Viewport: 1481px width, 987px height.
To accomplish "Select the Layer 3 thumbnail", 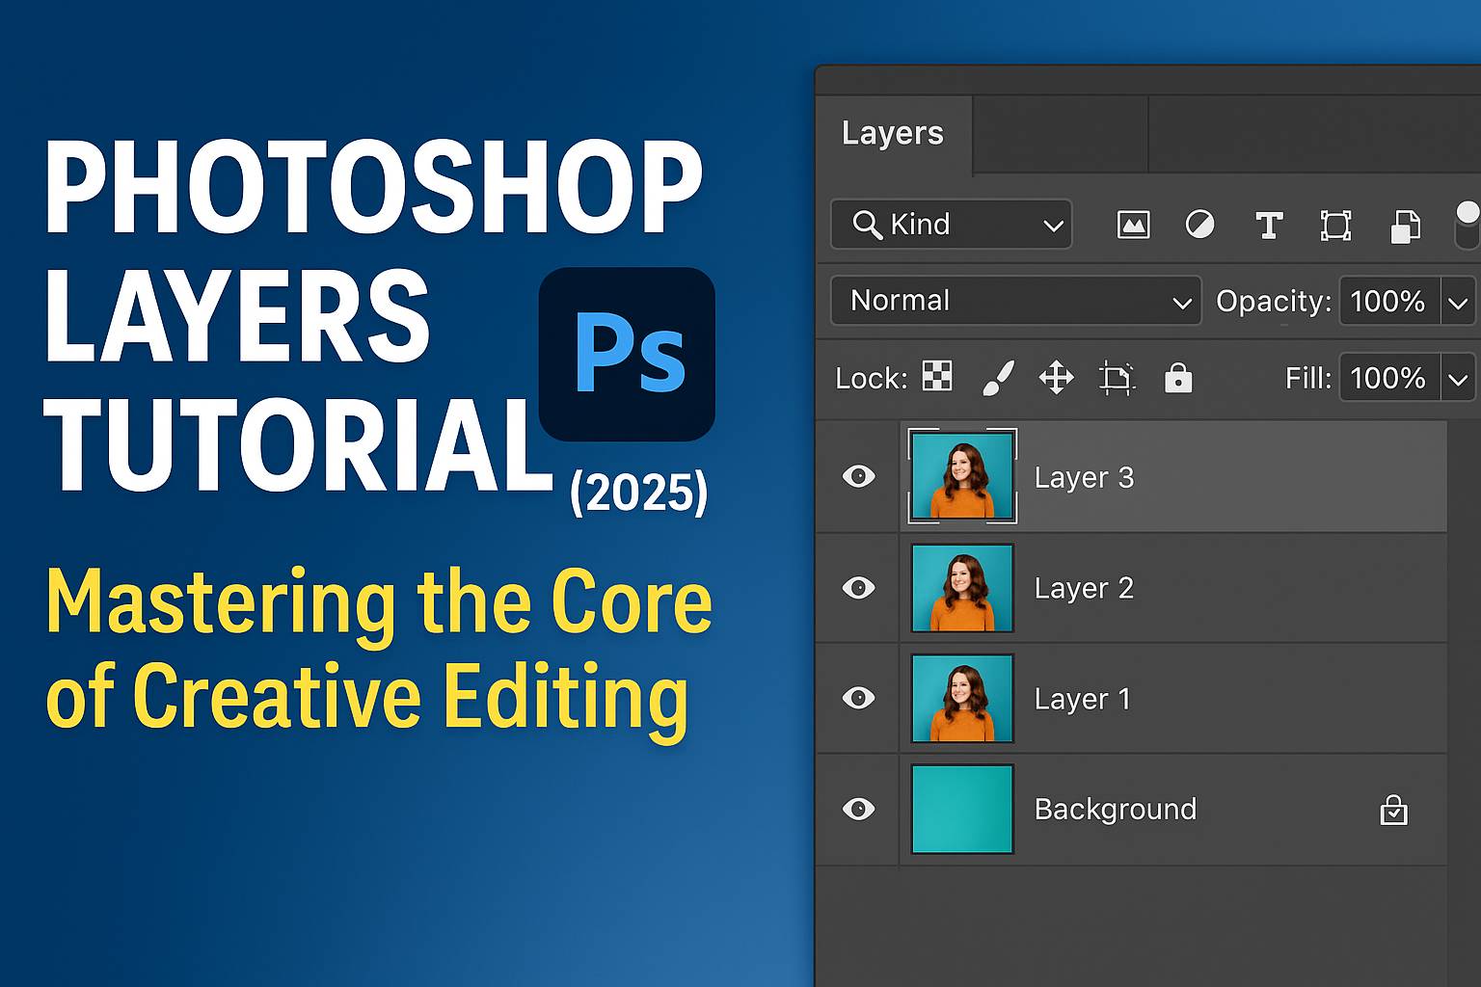I will [962, 476].
